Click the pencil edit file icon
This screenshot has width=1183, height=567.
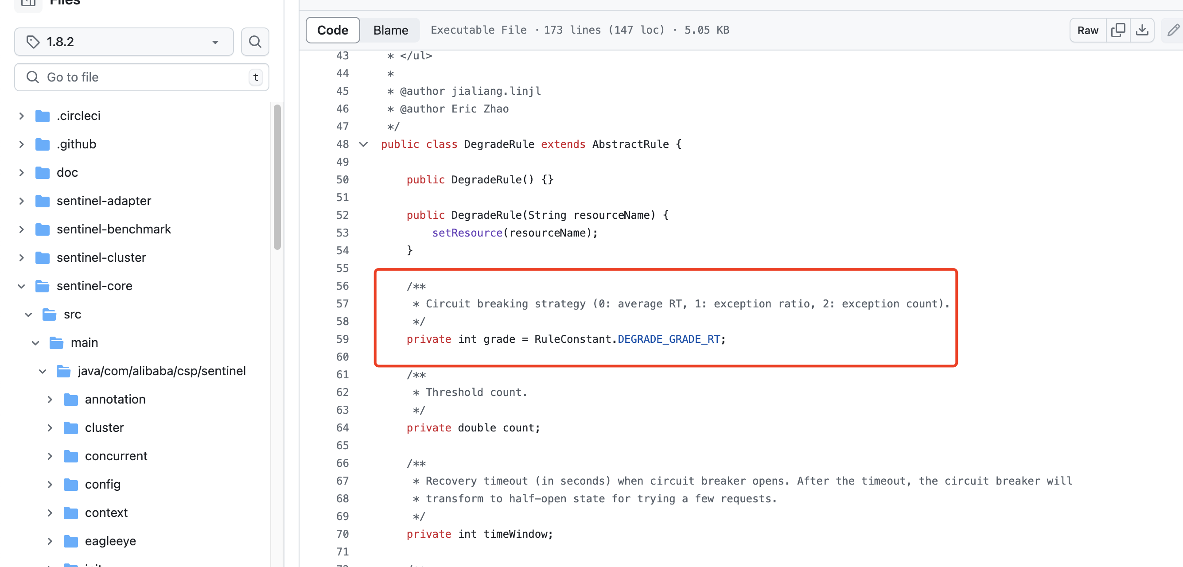[1173, 30]
